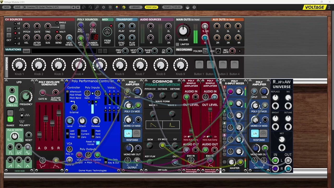Click the Transport PLAY jack
Viewport: 334px width, 188px height.
coord(121,26)
